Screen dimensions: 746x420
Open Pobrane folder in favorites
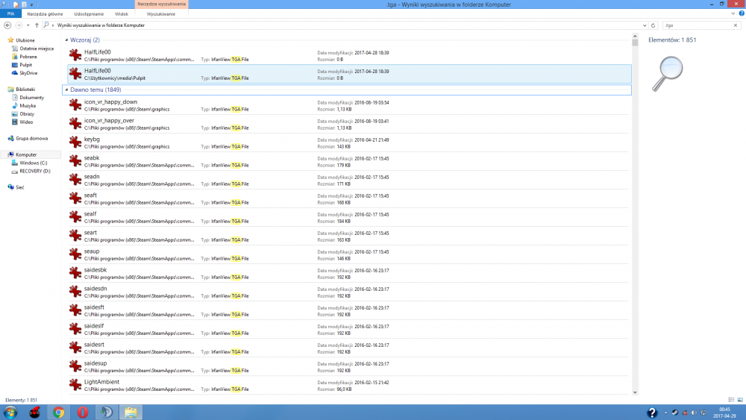(27, 57)
